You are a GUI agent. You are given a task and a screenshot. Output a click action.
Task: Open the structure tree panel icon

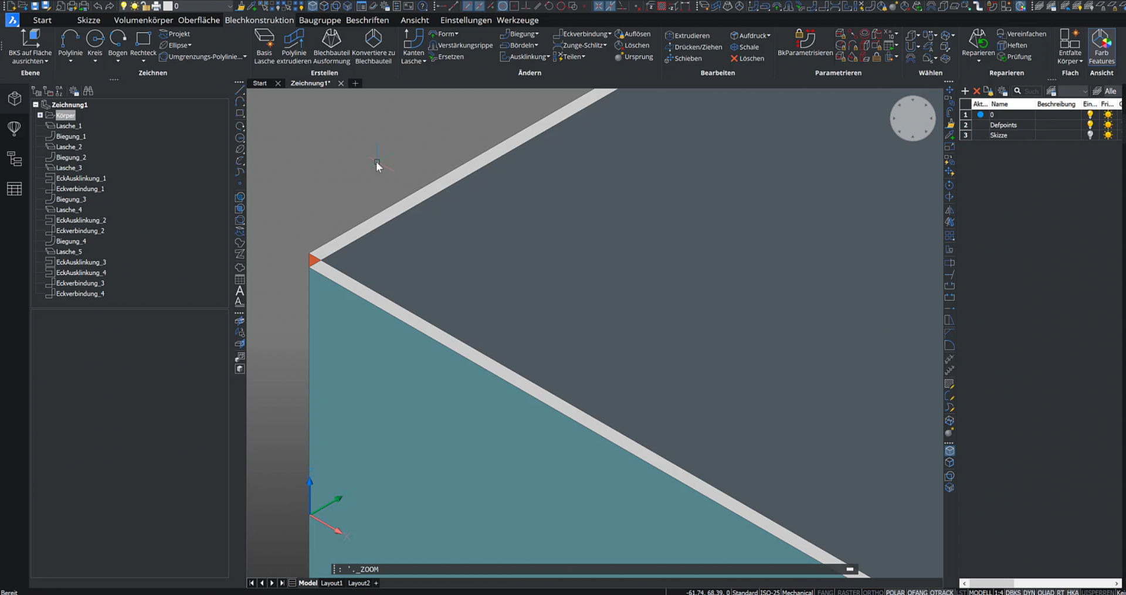14,158
